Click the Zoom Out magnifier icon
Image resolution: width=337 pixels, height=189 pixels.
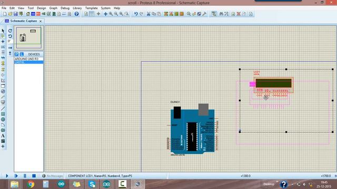[116, 14]
